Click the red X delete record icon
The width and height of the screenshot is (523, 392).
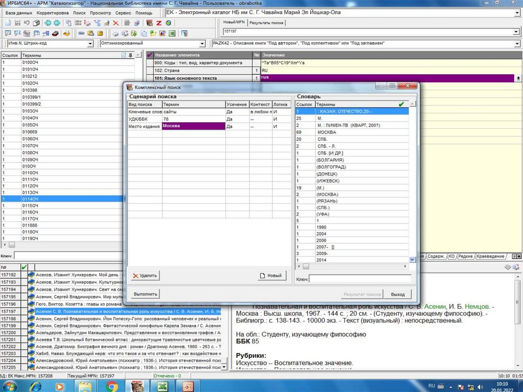(x=116, y=23)
